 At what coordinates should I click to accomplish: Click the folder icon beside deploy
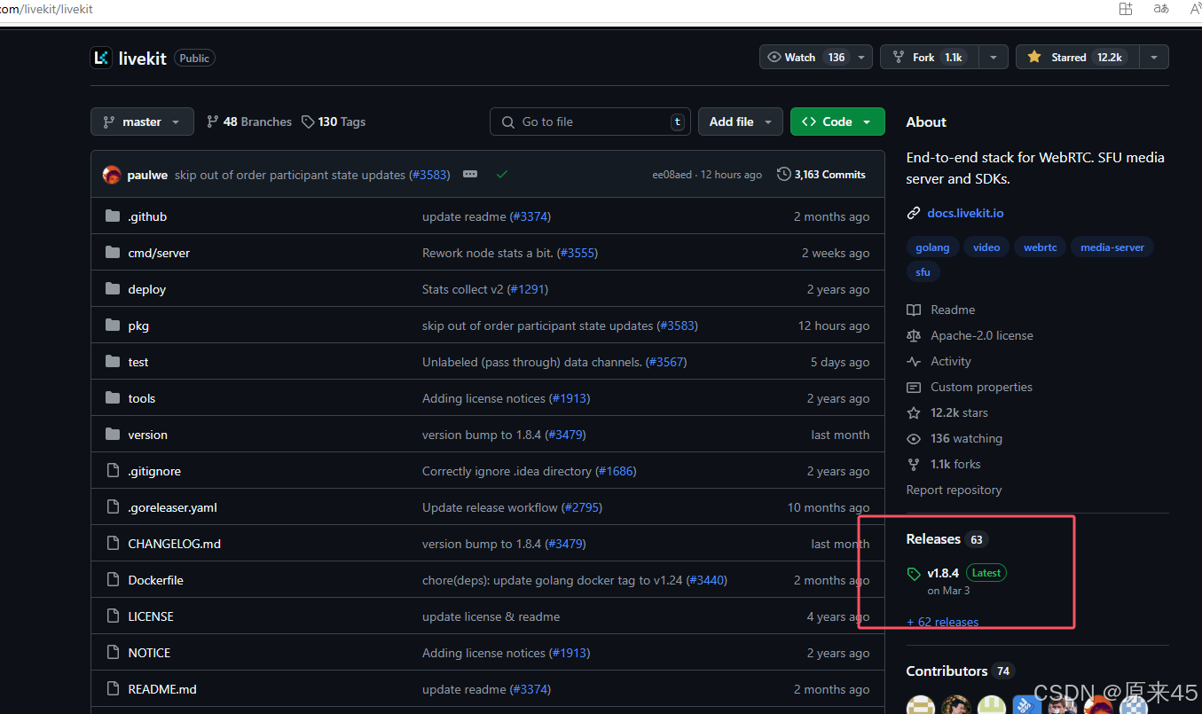pos(112,289)
